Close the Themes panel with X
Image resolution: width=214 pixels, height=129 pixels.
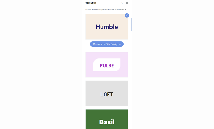pyautogui.click(x=127, y=3)
